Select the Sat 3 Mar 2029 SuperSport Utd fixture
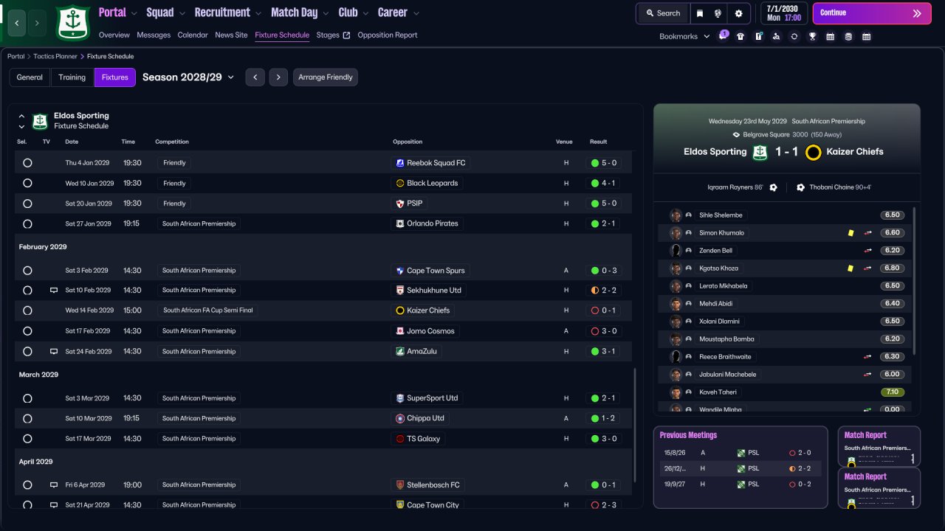The width and height of the screenshot is (945, 531). (27, 398)
